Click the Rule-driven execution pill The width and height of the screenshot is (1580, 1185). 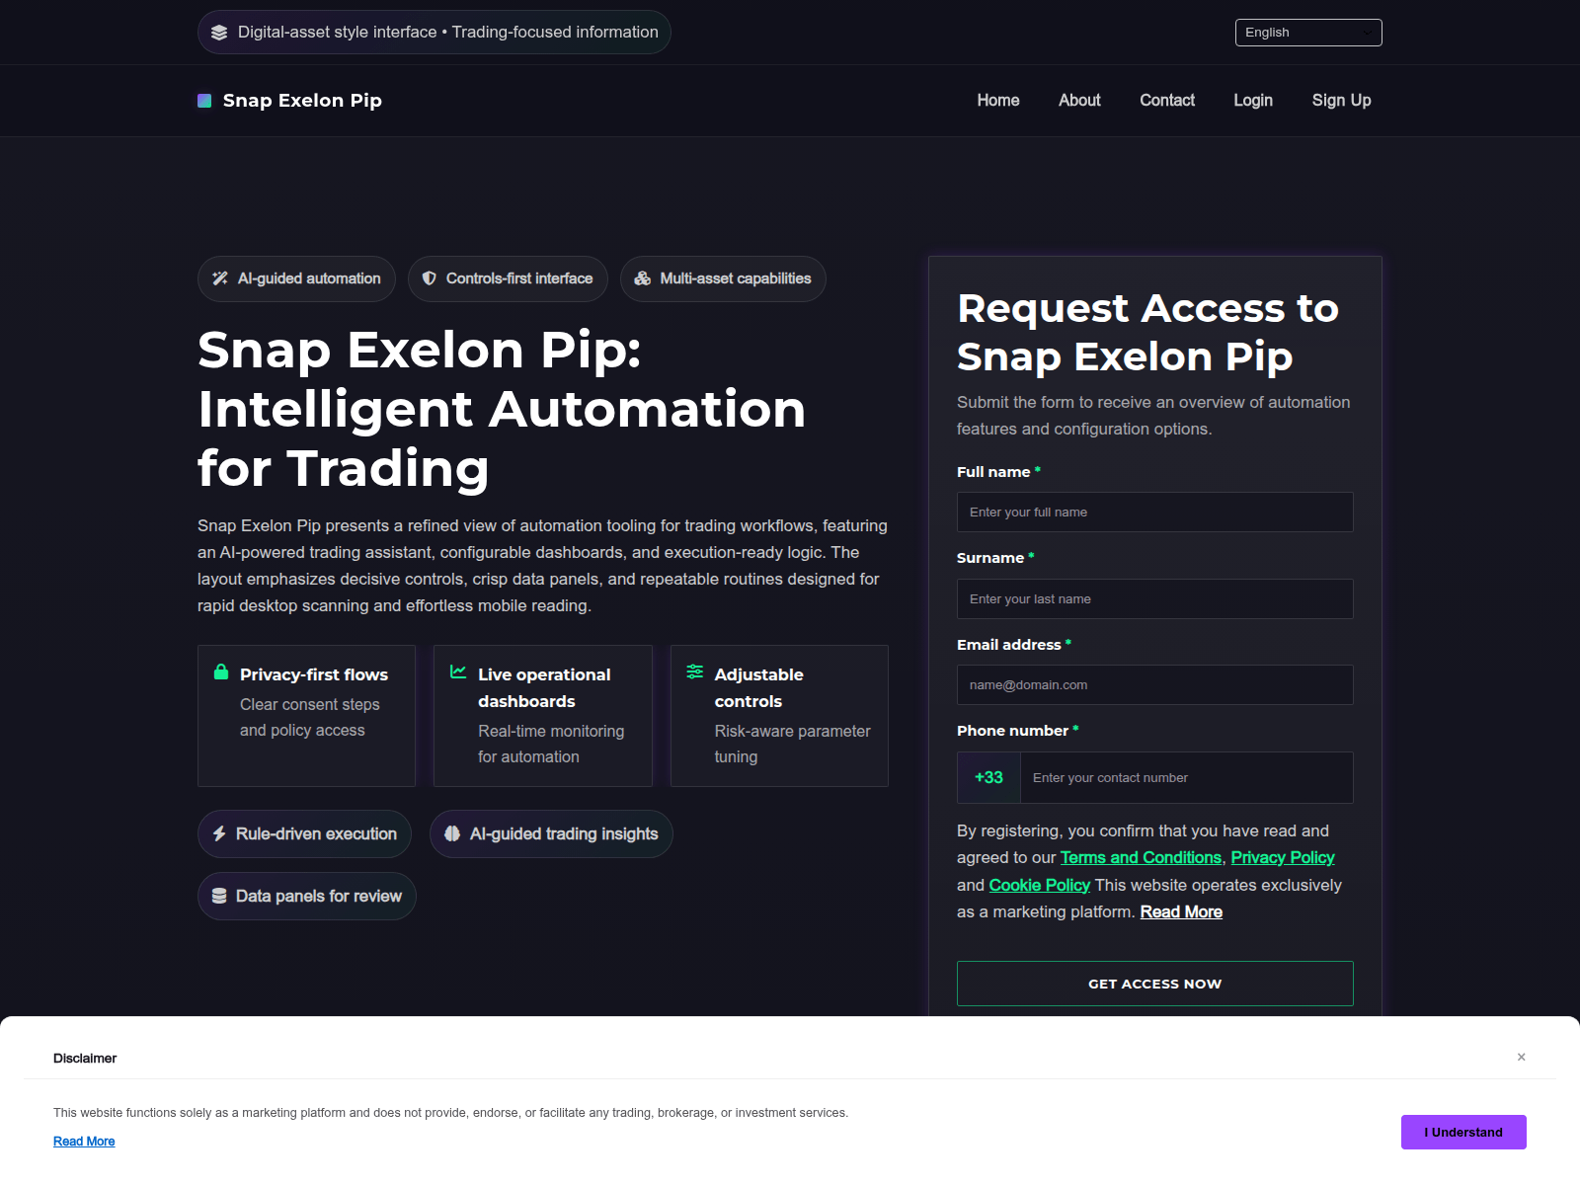305,833
